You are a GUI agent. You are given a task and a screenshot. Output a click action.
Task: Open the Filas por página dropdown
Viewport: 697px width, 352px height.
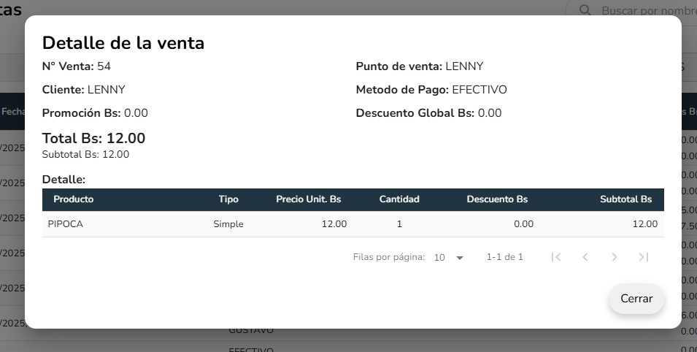pos(450,258)
